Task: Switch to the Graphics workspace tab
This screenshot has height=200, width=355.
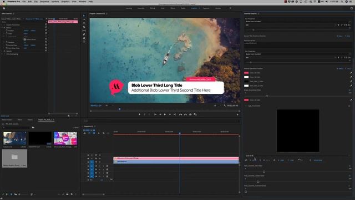Action: click(194, 8)
